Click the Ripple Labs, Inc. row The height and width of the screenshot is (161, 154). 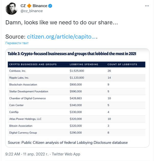(x=77, y=78)
